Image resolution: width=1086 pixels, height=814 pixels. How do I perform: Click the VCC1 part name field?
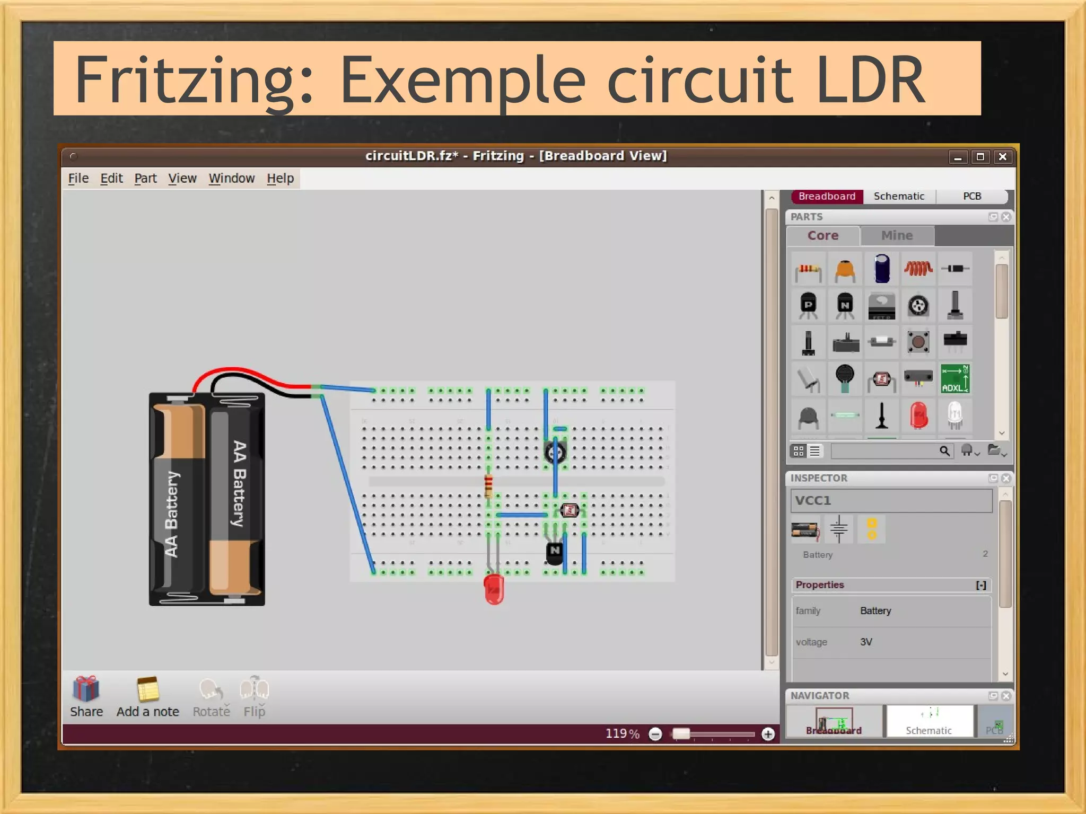(891, 501)
